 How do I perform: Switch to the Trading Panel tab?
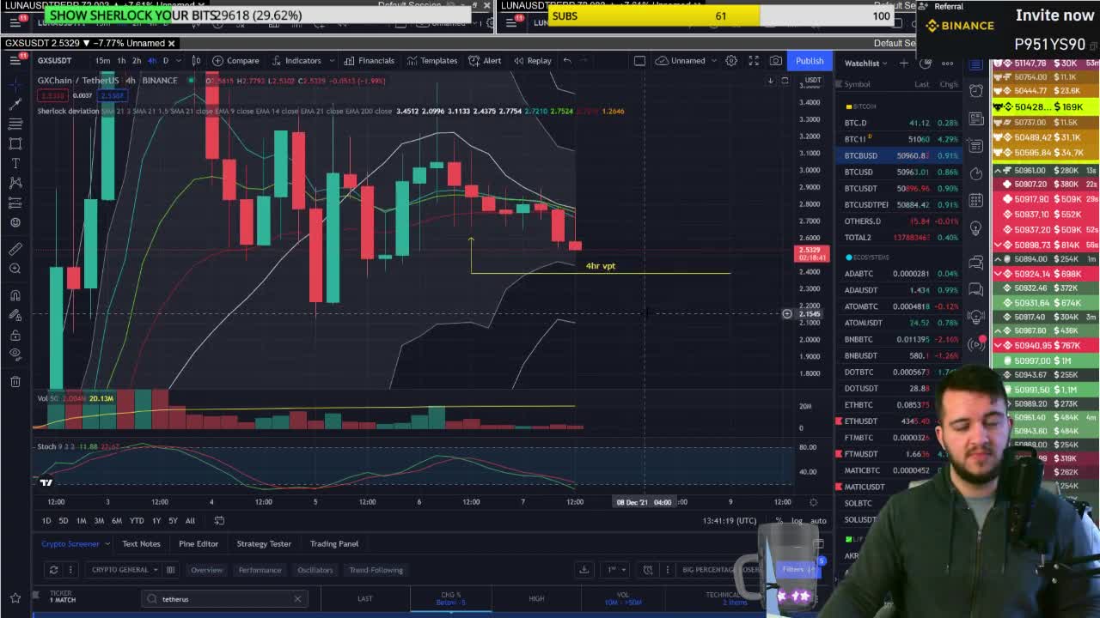click(333, 543)
